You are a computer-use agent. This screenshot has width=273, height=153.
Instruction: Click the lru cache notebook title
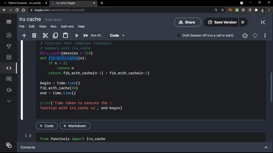click(30, 19)
